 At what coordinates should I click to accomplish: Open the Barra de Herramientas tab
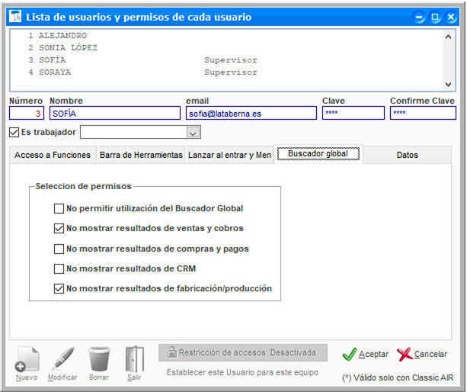click(x=141, y=155)
